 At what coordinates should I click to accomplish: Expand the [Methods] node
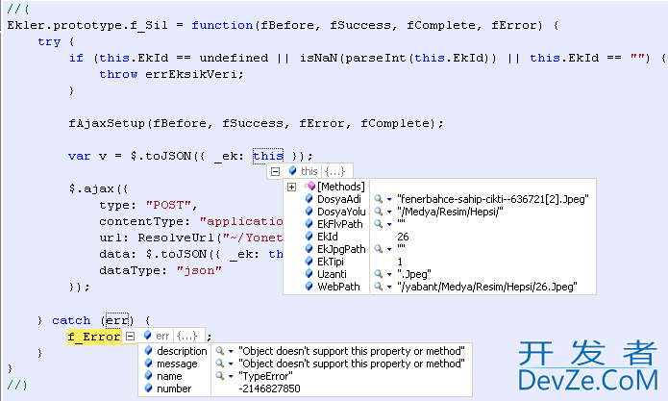(291, 187)
